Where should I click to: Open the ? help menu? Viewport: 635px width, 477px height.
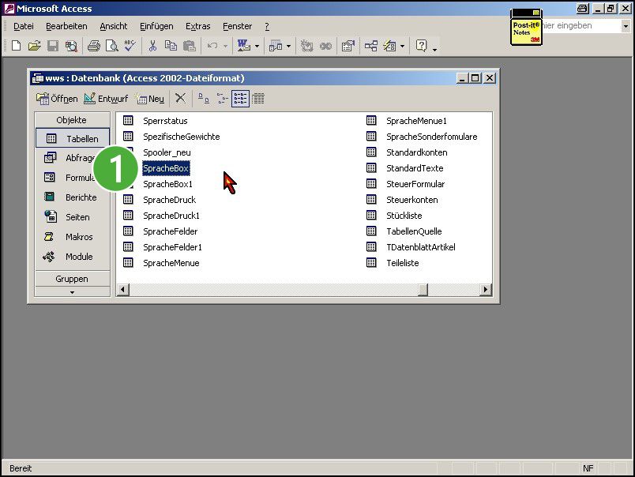[267, 26]
